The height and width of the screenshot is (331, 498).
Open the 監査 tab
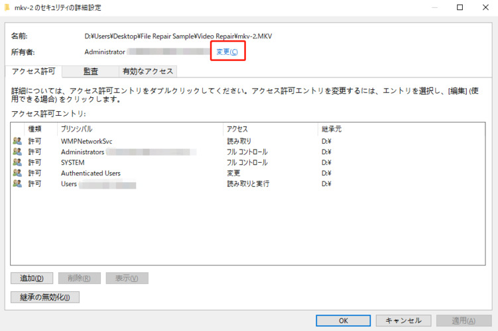point(91,71)
